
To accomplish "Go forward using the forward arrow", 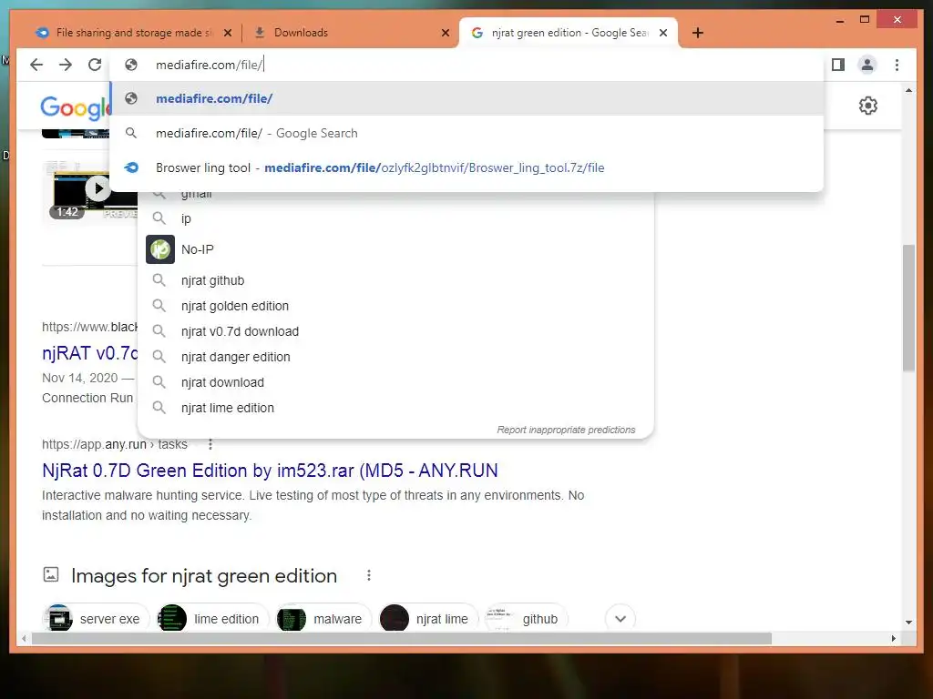I will point(66,65).
